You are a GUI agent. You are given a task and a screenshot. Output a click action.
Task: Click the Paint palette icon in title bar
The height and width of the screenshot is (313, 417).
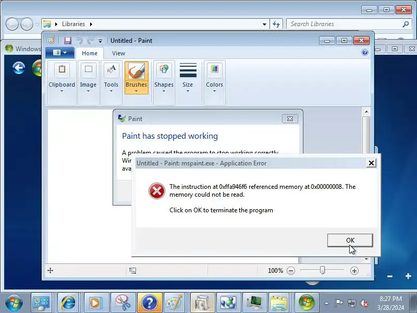(x=51, y=40)
